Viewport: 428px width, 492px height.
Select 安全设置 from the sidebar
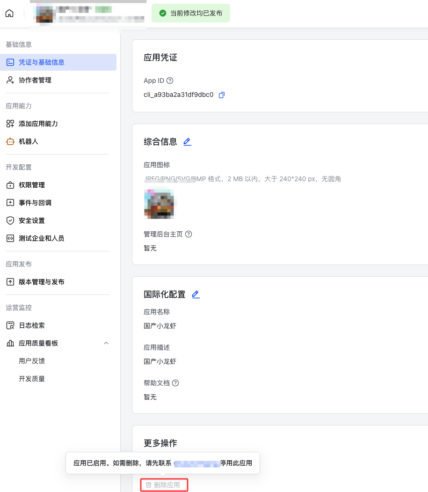coord(31,220)
